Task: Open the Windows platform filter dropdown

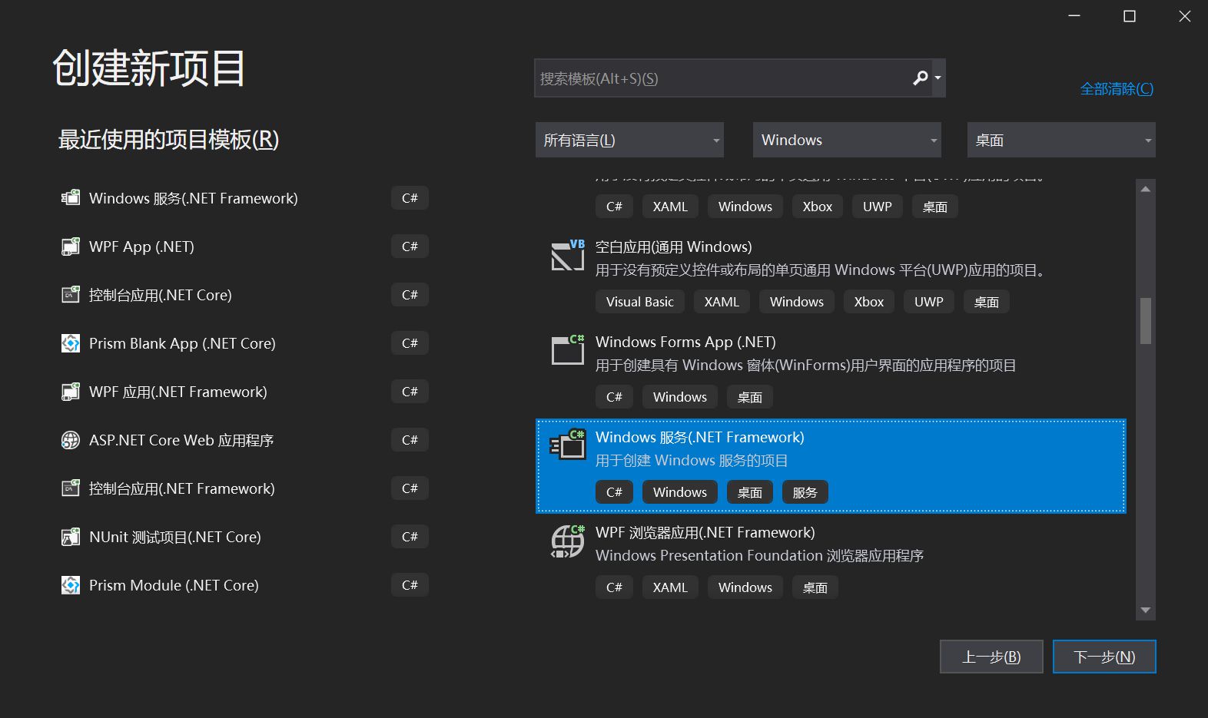Action: pos(847,140)
